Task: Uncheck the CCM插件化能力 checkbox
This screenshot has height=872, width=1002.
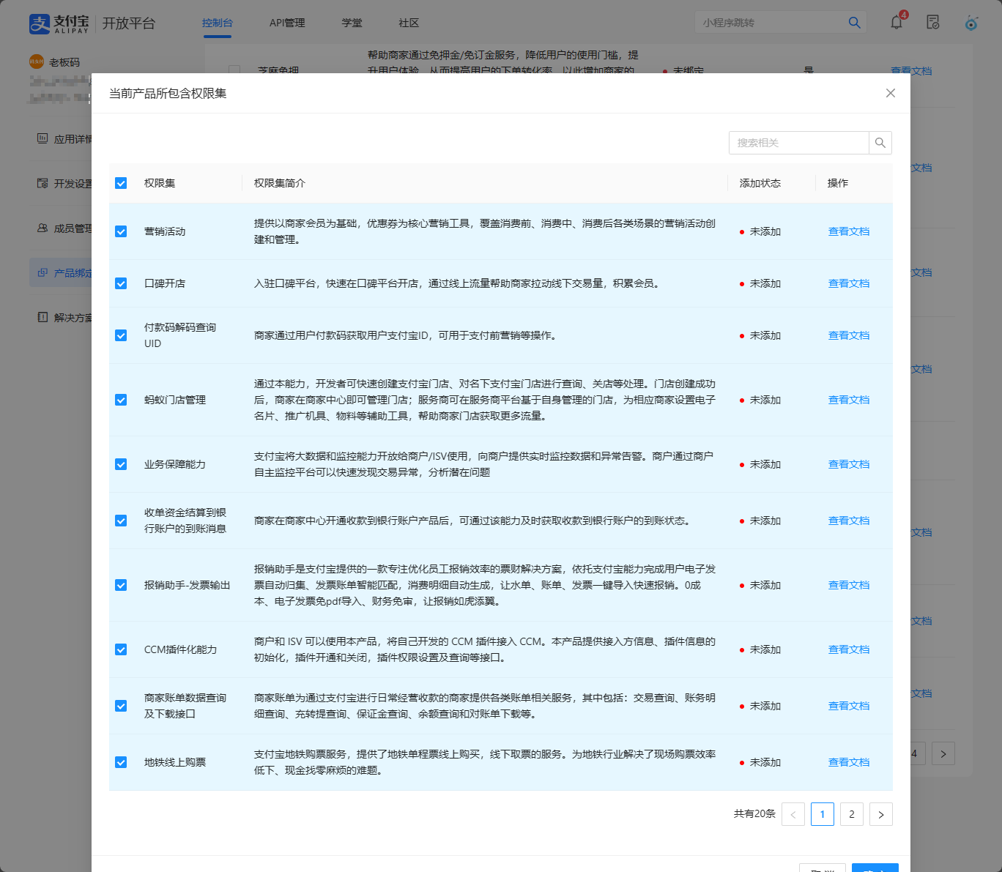Action: pos(121,649)
